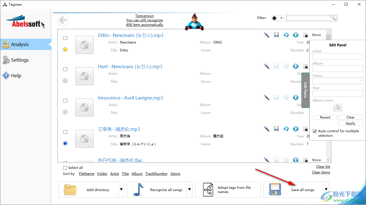Image resolution: width=366 pixels, height=205 pixels.
Task: Uncheck Auto control for multiple selection
Action: [315, 131]
